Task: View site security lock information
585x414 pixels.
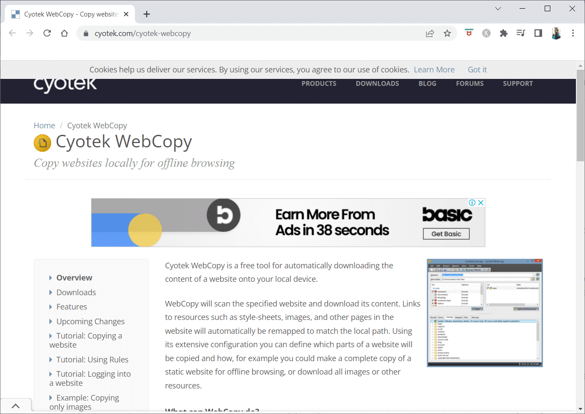Action: (x=86, y=33)
